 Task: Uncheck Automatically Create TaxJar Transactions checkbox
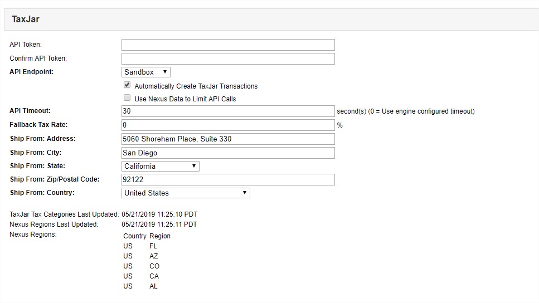point(127,86)
